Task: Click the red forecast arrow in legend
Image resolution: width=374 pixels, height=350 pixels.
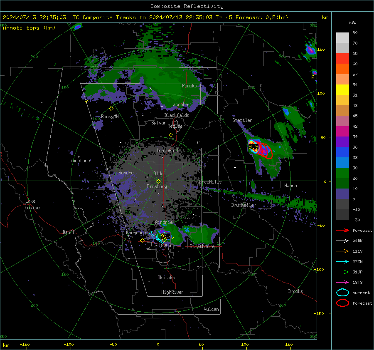Action: (342, 230)
